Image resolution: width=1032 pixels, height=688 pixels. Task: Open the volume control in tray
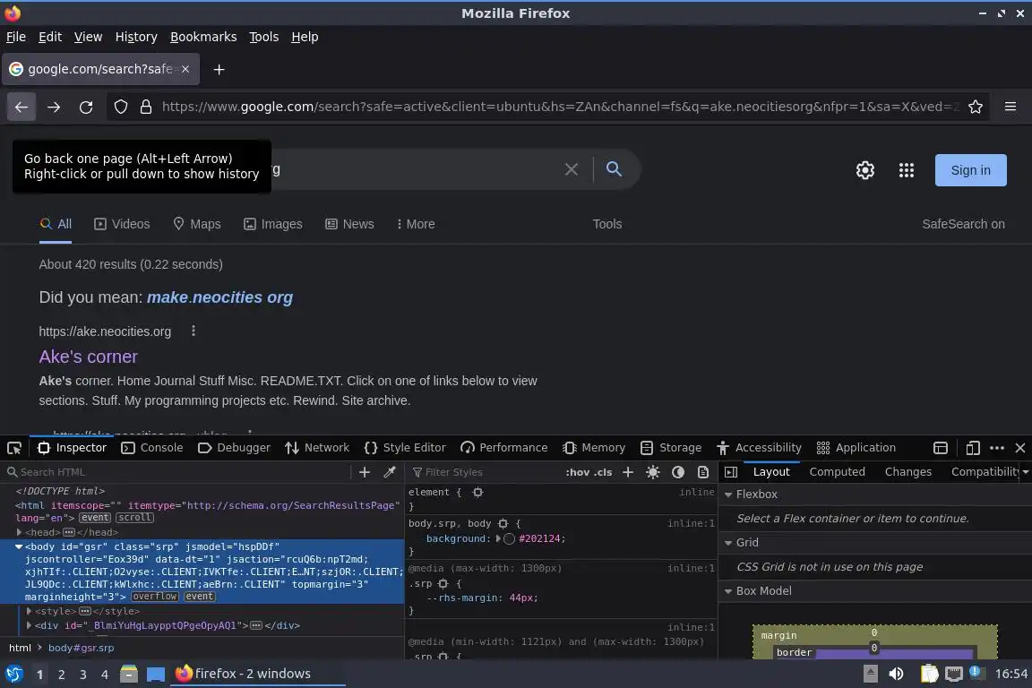[x=896, y=674]
